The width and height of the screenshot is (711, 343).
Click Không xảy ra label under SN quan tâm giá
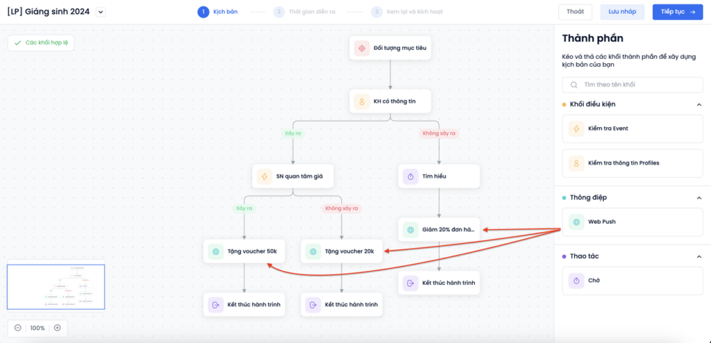point(342,209)
